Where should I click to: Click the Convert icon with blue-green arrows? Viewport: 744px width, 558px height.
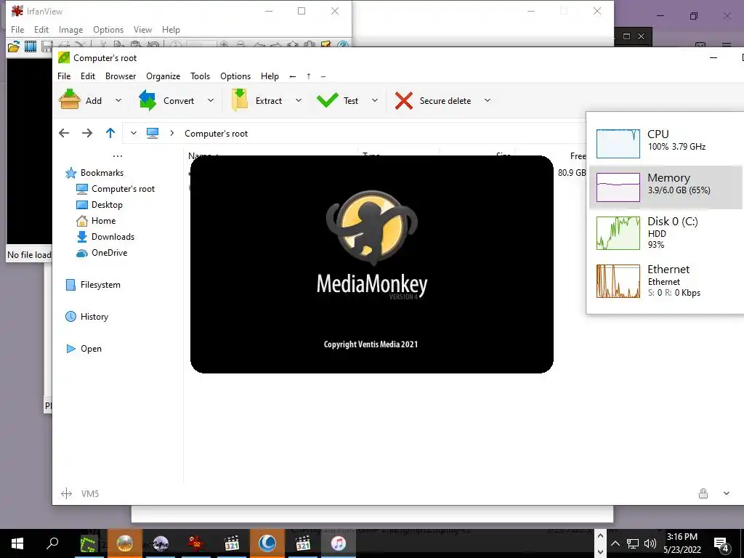tap(147, 100)
